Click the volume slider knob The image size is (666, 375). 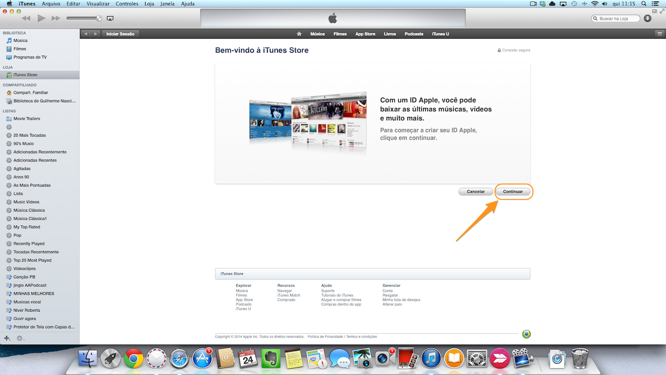pos(99,18)
